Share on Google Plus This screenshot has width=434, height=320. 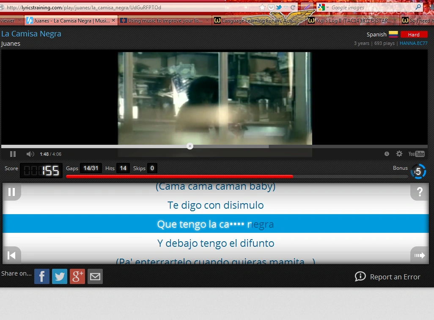(x=77, y=276)
